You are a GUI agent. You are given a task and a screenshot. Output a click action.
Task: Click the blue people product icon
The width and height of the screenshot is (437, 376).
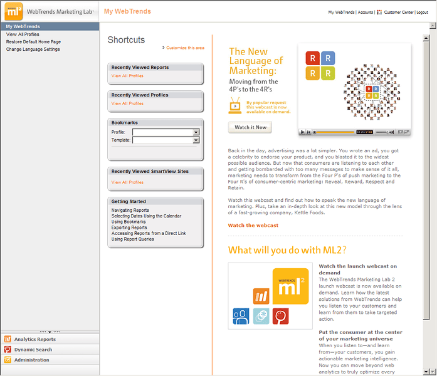pos(241,316)
